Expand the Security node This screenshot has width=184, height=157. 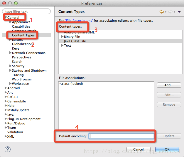point(11,66)
